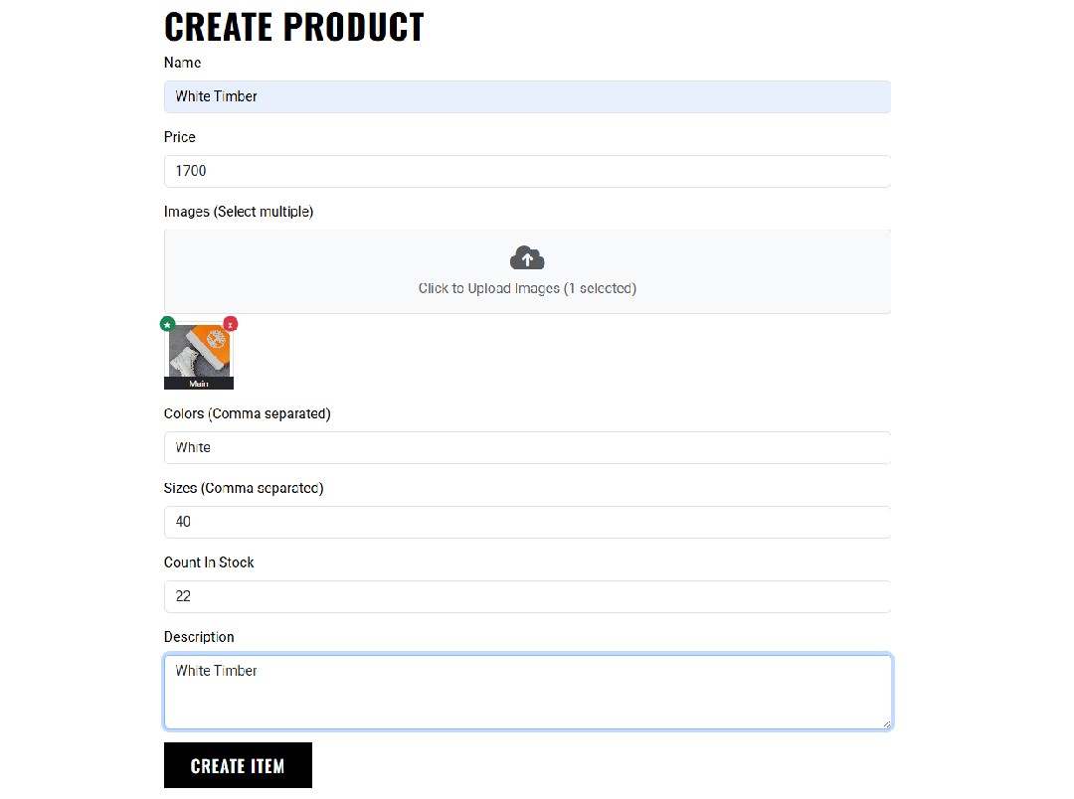The width and height of the screenshot is (1074, 799).
Task: Focus the Description textarea
Action: (x=526, y=691)
